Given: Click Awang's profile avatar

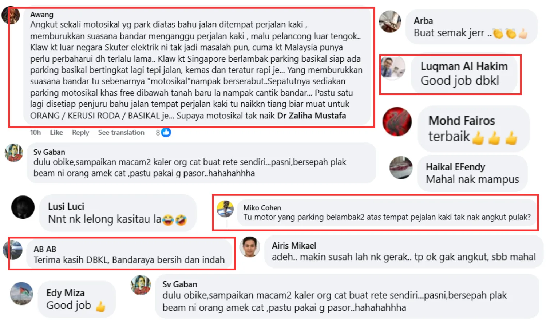Looking at the screenshot, I should [11, 15].
